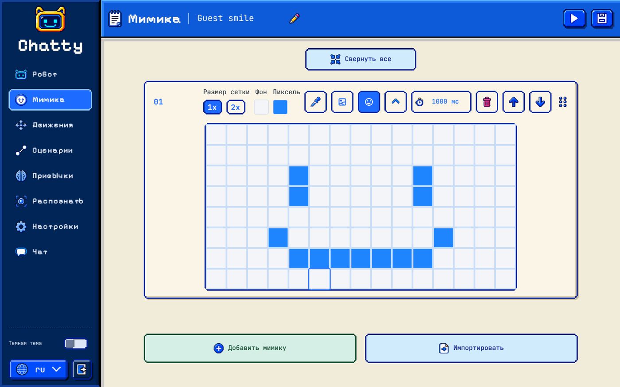Play the mimic animation
620x387 pixels.
pyautogui.click(x=574, y=19)
